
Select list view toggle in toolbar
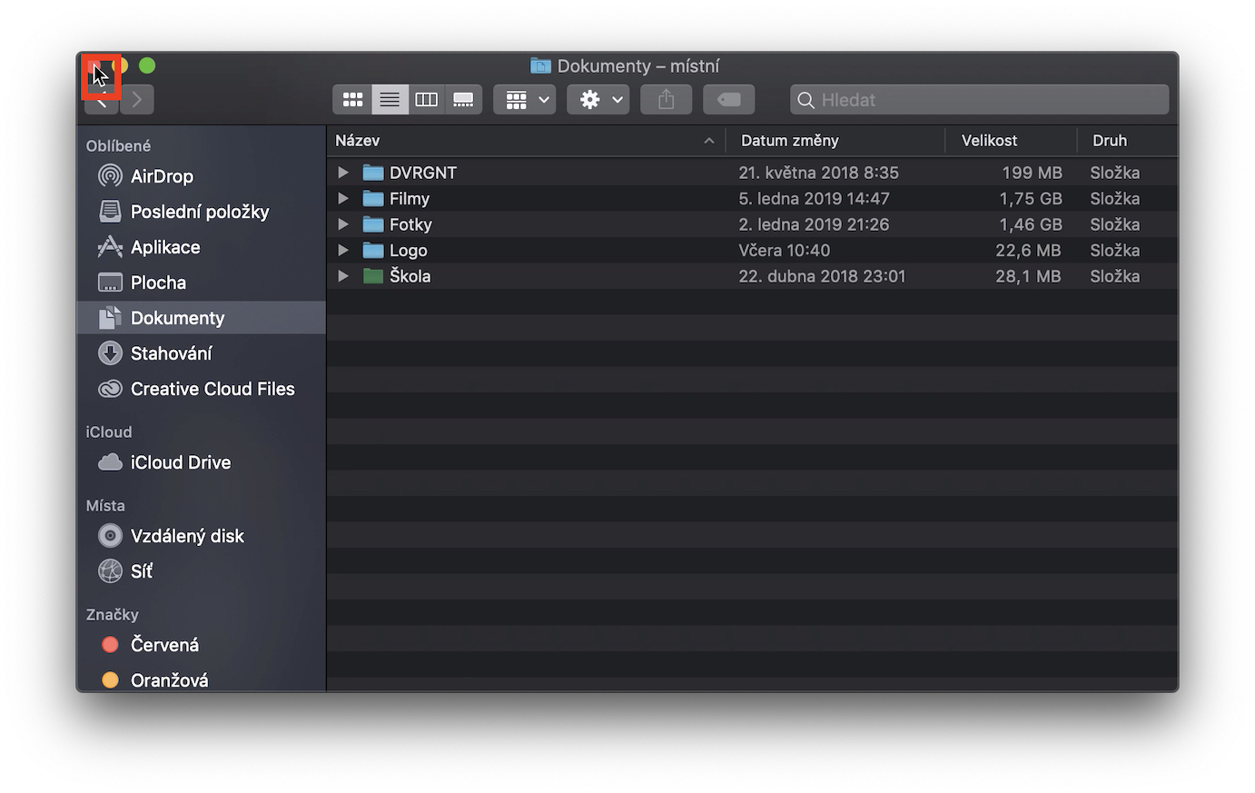point(390,100)
